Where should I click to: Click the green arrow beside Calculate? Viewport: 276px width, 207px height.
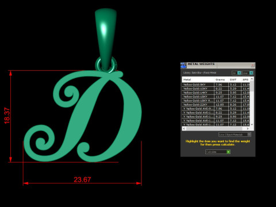pyautogui.click(x=228, y=152)
